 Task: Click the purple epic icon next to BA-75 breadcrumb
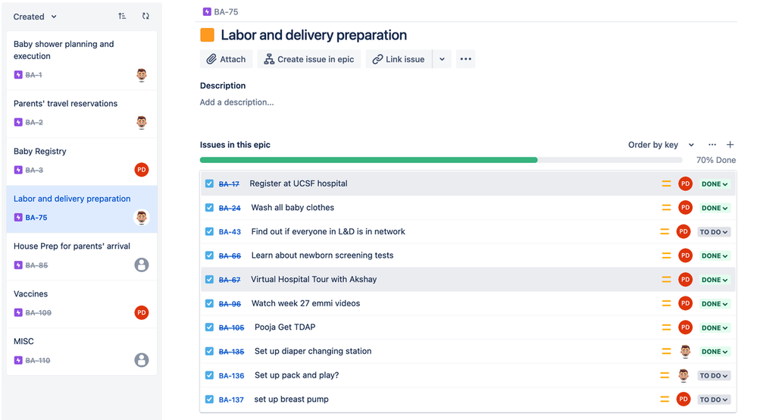[207, 11]
